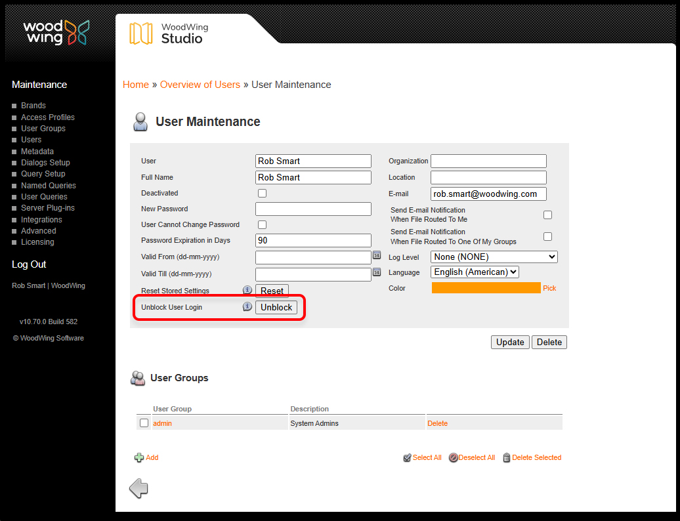Viewport: 680px width, 521px height.
Task: Click the Delete Selected link text
Action: 536,458
